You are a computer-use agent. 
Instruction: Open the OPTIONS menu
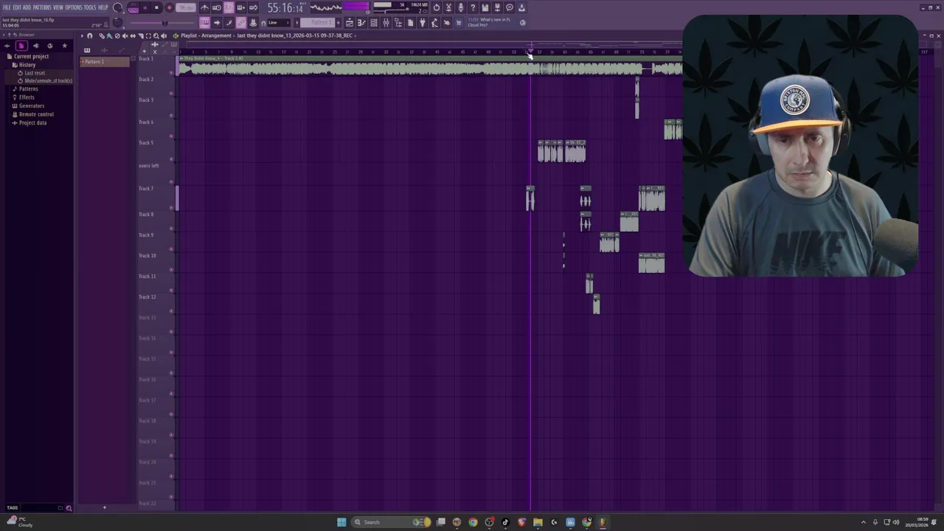coord(74,7)
